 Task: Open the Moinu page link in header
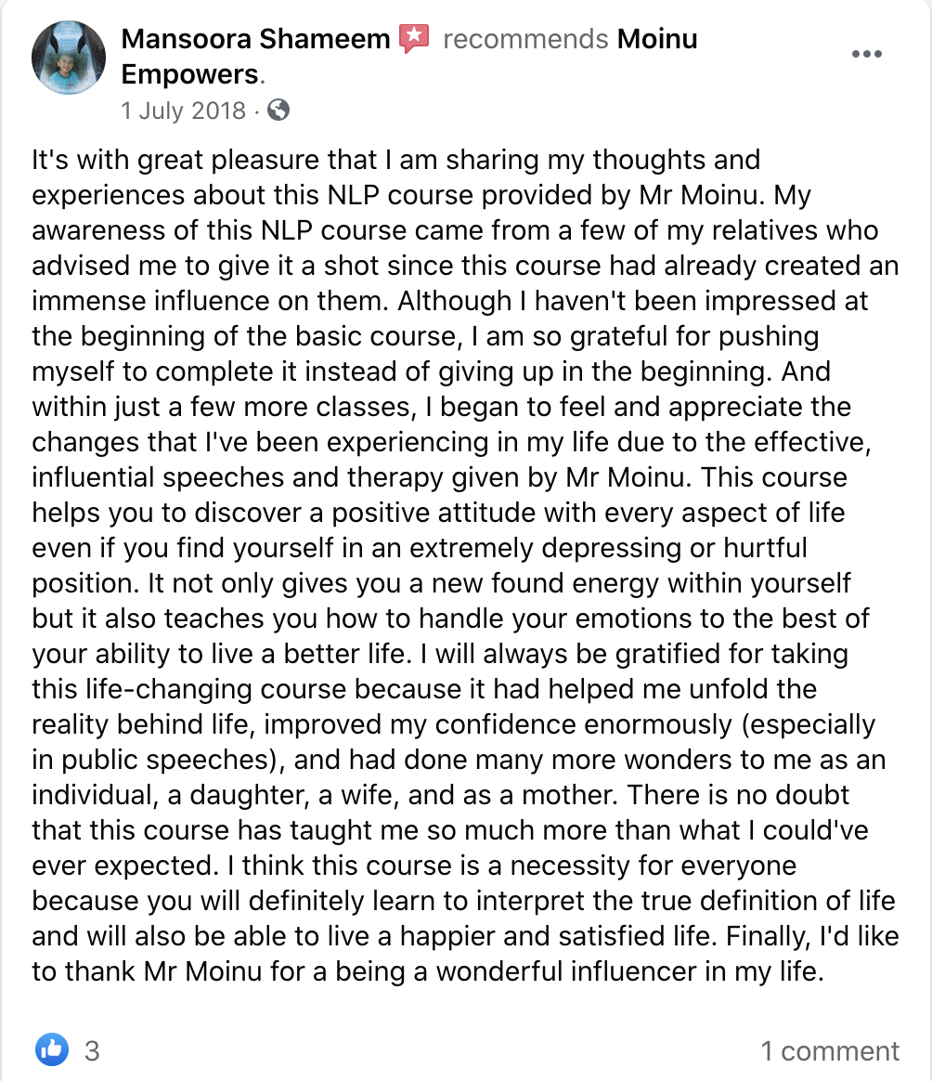tap(657, 39)
